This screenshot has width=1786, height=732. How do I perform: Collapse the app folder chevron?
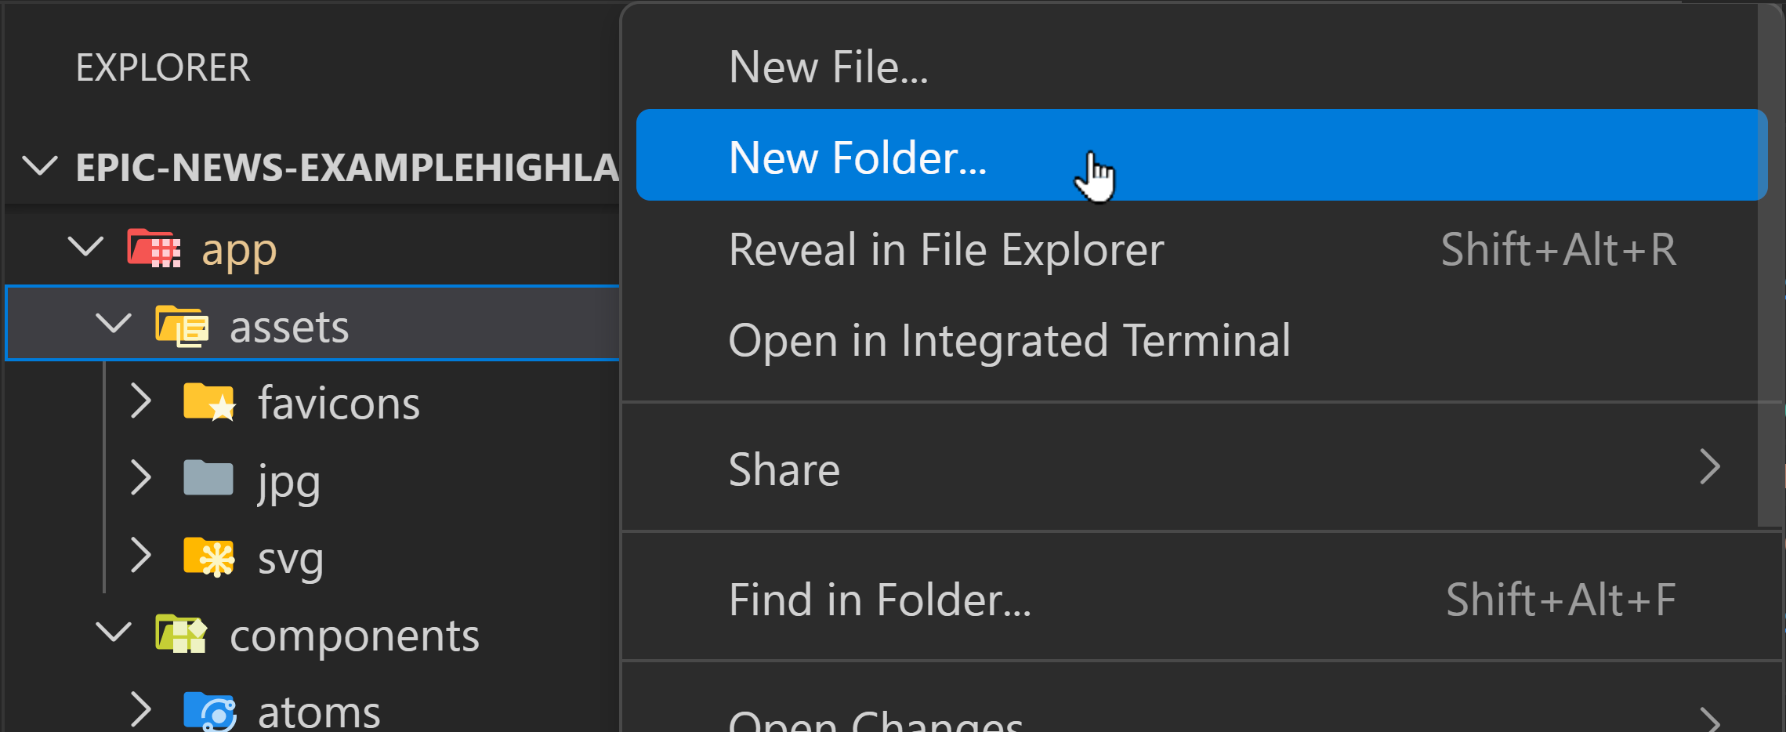[86, 247]
